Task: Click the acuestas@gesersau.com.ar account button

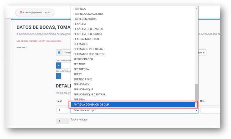Action: coord(35,12)
